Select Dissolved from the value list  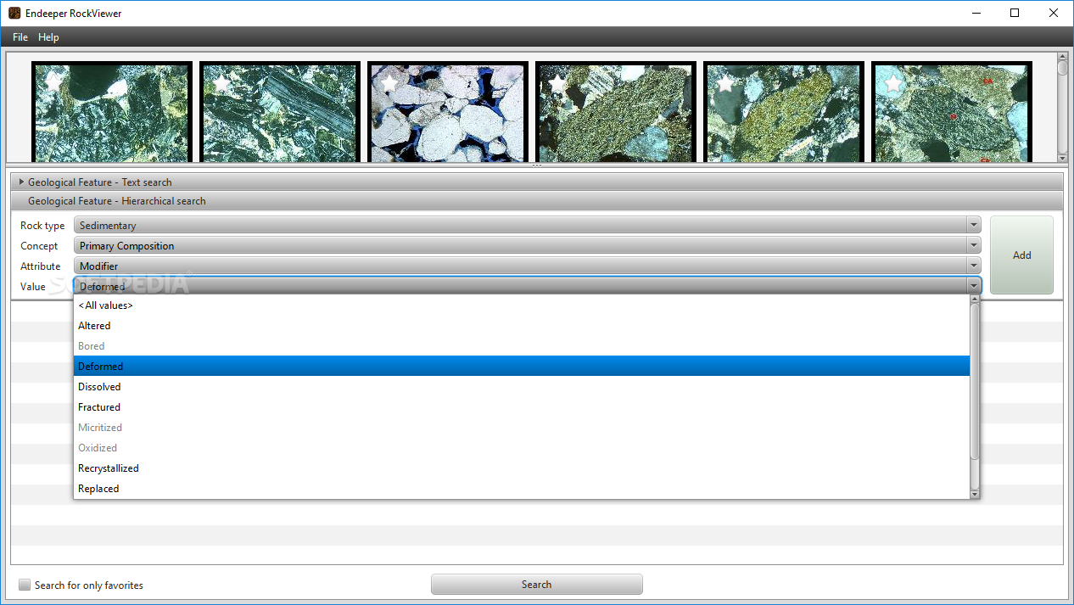pyautogui.click(x=522, y=387)
